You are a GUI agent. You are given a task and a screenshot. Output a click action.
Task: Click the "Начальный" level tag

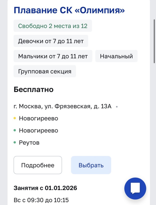[x=116, y=56]
